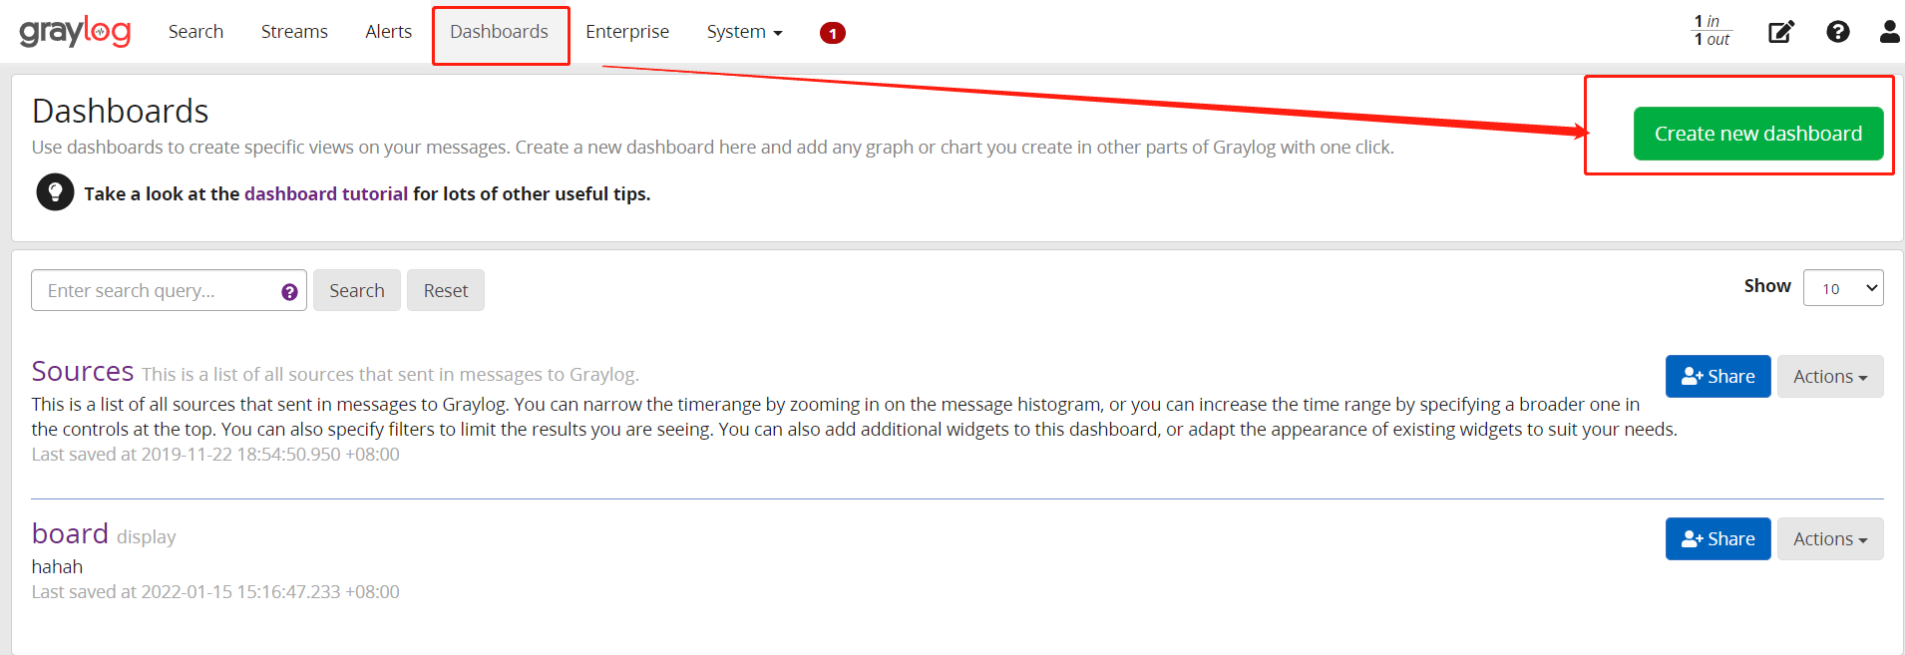Open the Sources dashboard
Screen dimensions: 1905x655
[x=83, y=371]
